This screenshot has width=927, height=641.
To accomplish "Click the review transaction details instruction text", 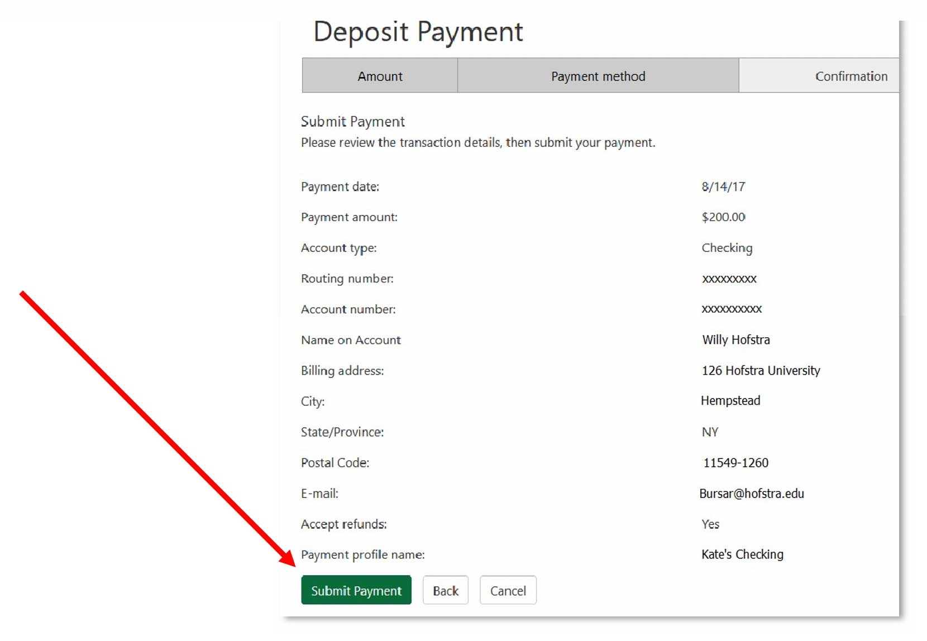I will pos(477,142).
